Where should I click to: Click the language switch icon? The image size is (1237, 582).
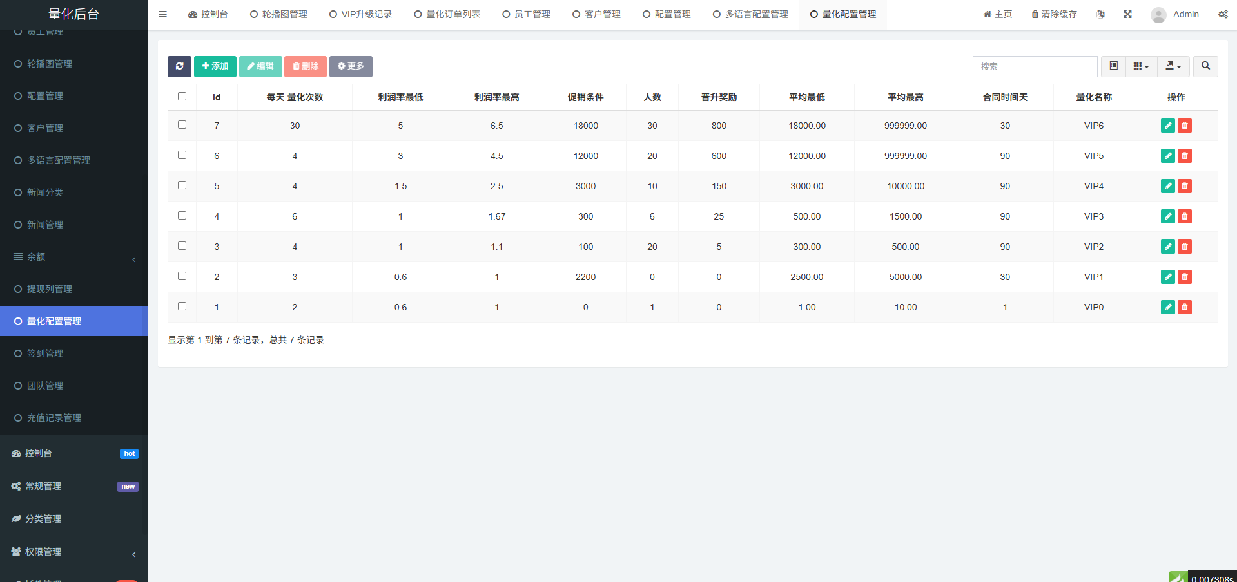click(1100, 14)
